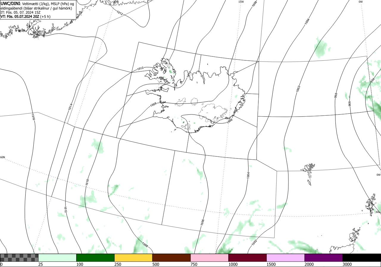
Task: Click the '998' isobar label
Action: click(x=336, y=96)
